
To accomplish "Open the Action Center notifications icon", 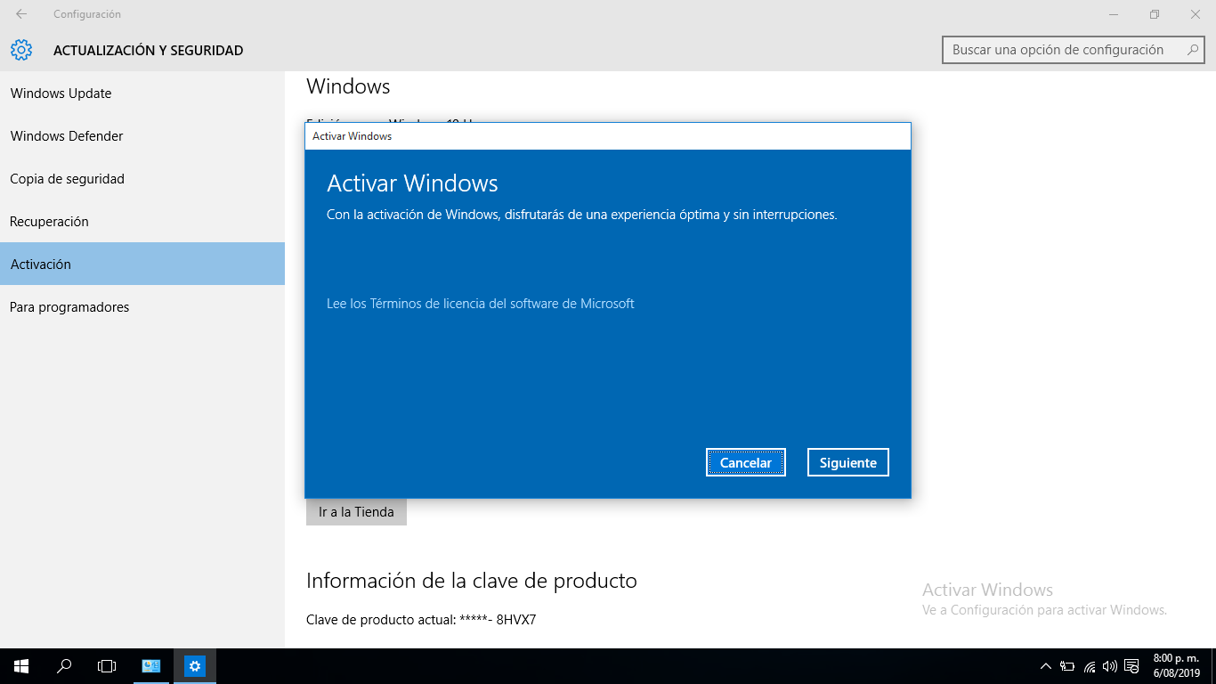I will pos(1131,666).
